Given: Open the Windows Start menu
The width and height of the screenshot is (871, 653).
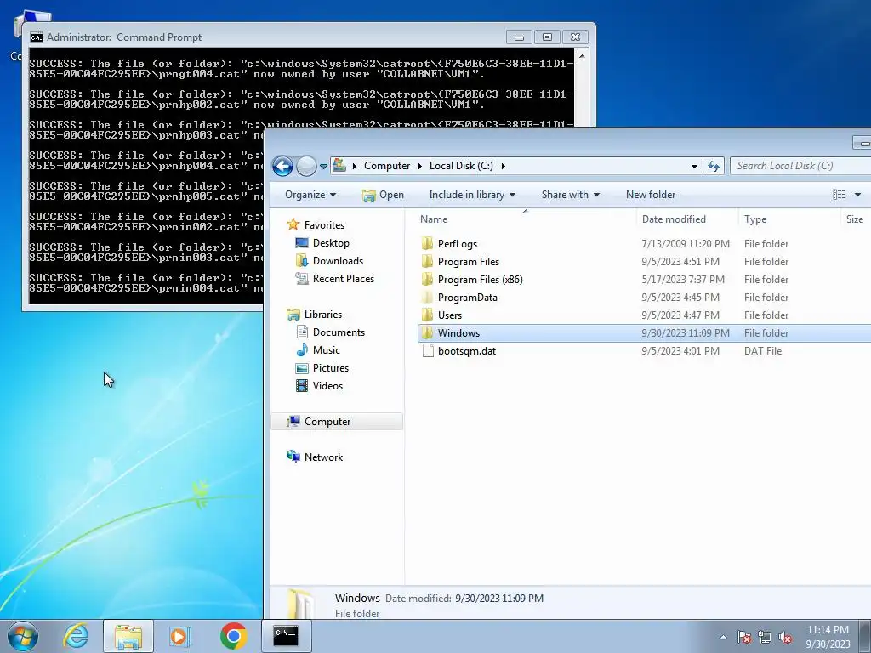Looking at the screenshot, I should point(23,636).
